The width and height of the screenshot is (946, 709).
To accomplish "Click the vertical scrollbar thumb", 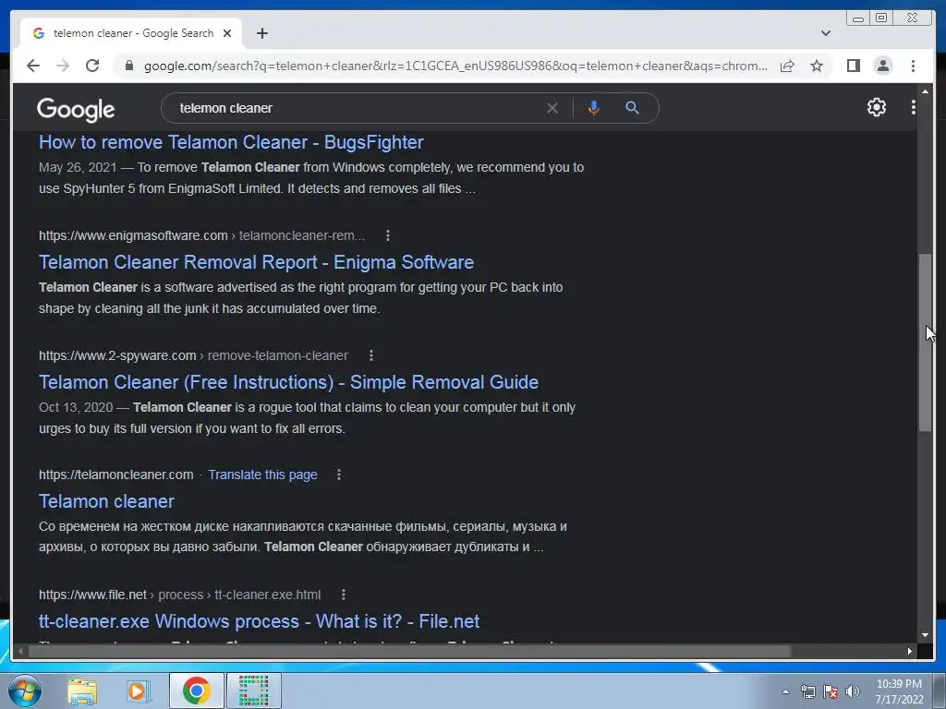I will point(925,342).
